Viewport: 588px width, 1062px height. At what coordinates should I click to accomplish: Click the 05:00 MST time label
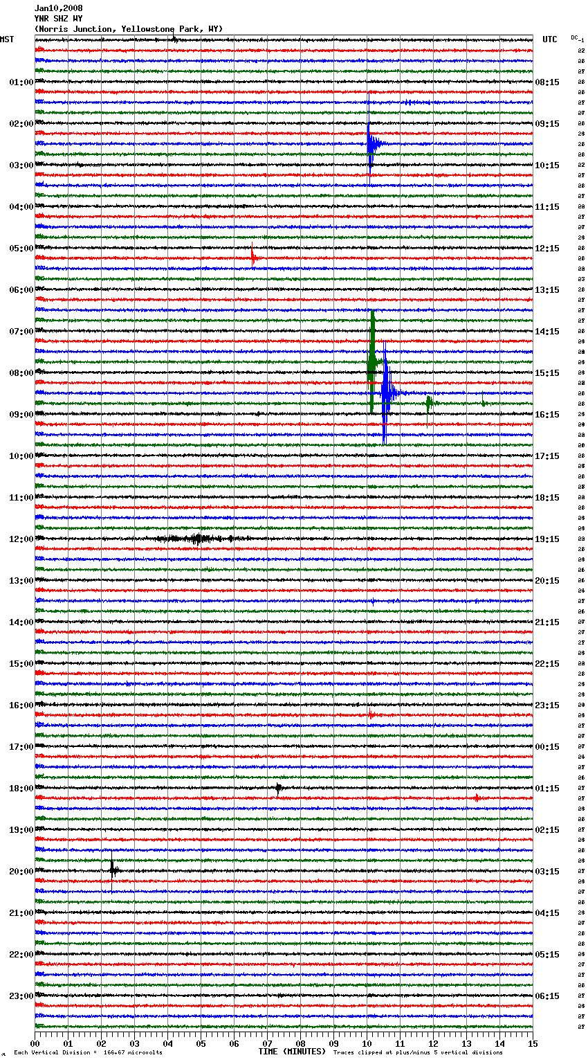point(21,249)
